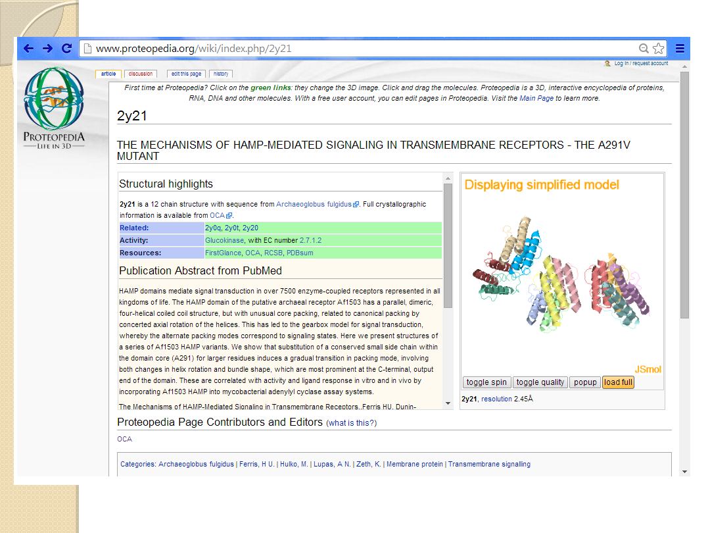Click the Proteopedia globe logo
The height and width of the screenshot is (533, 710).
point(54,99)
